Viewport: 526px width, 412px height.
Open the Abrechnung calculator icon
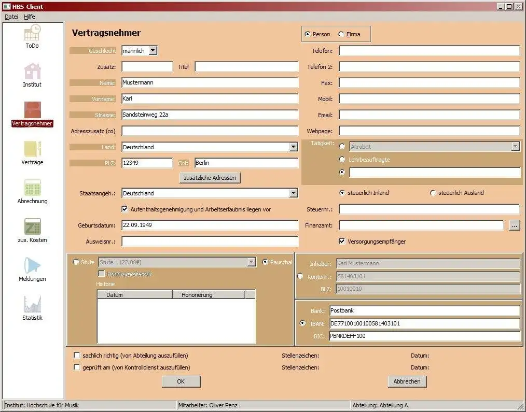point(32,188)
